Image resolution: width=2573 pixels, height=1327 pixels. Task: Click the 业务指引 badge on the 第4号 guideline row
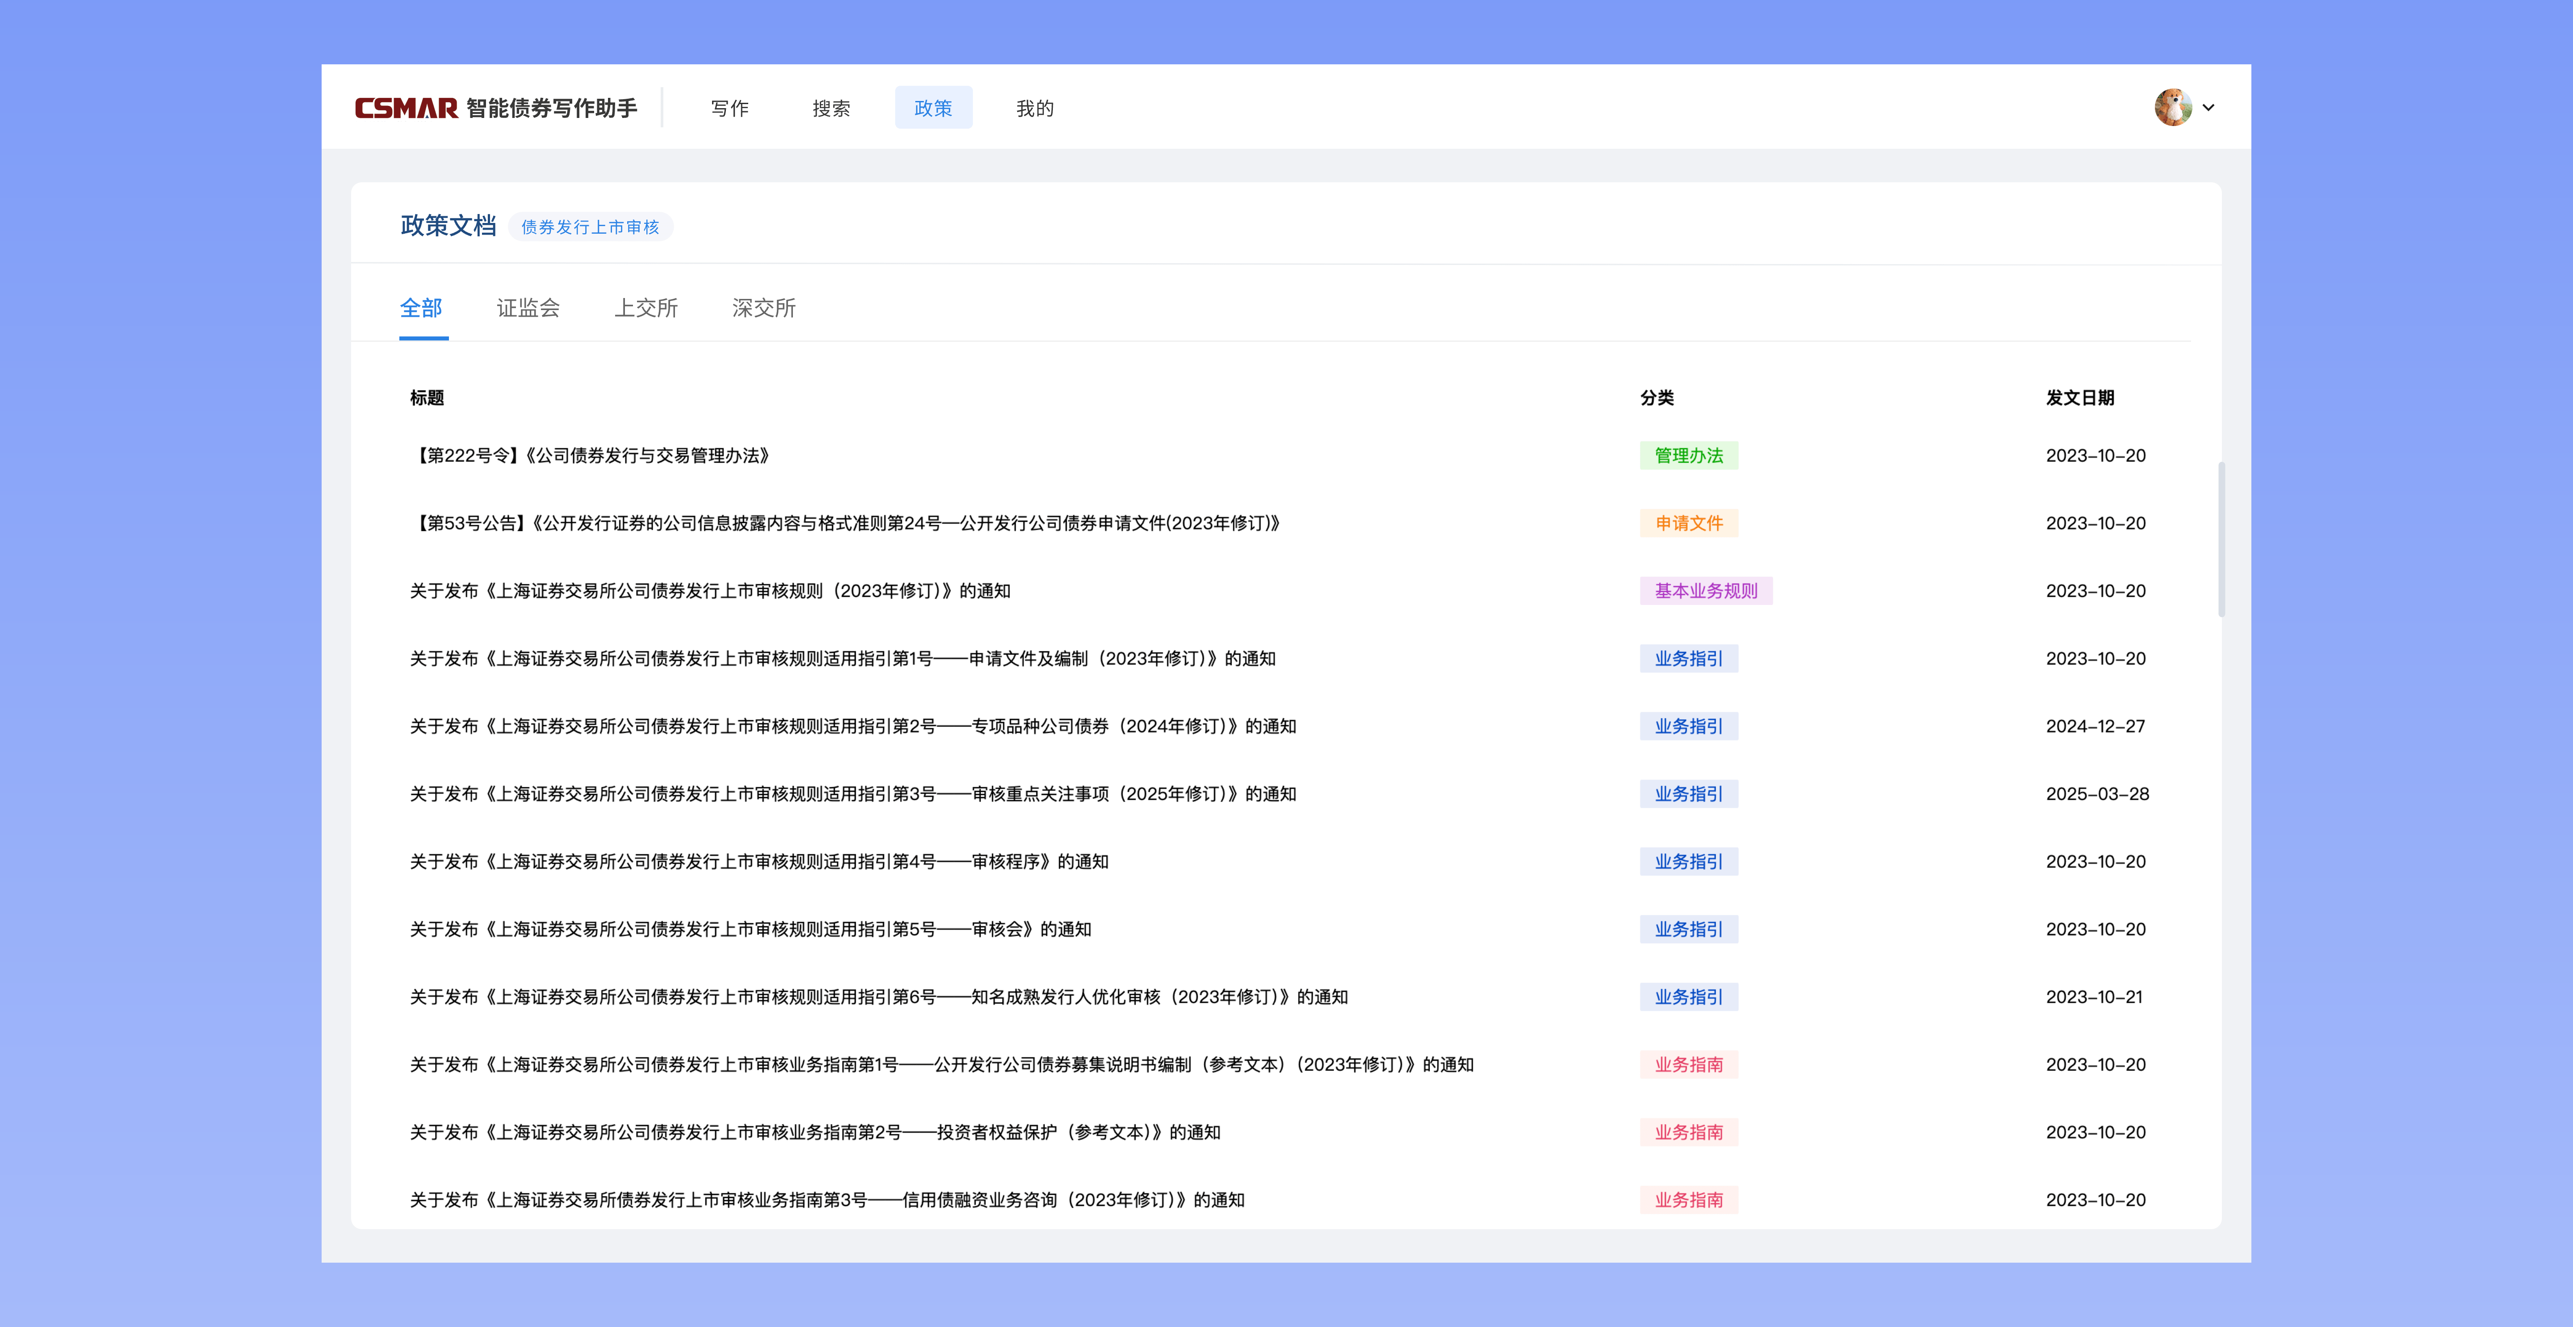[1689, 861]
